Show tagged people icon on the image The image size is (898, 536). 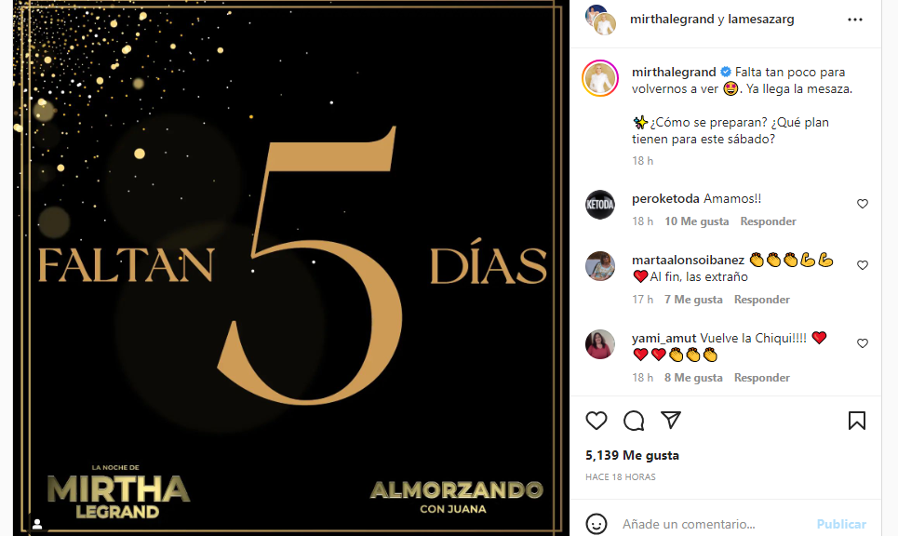(x=37, y=524)
